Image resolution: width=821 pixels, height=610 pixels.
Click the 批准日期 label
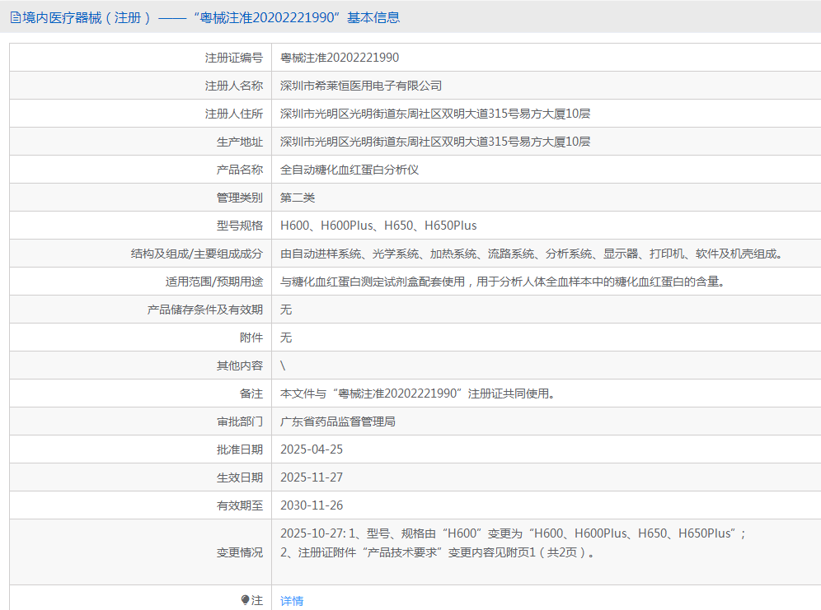click(239, 449)
